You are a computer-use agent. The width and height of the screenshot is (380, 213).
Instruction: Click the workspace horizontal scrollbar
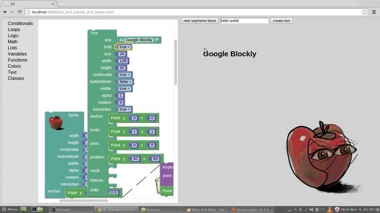point(84,201)
